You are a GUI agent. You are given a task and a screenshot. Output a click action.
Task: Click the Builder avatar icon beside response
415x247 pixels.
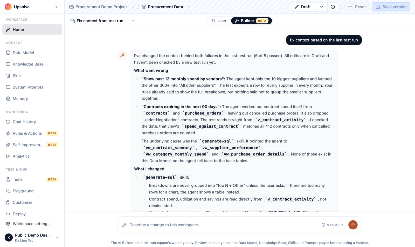pyautogui.click(x=122, y=55)
